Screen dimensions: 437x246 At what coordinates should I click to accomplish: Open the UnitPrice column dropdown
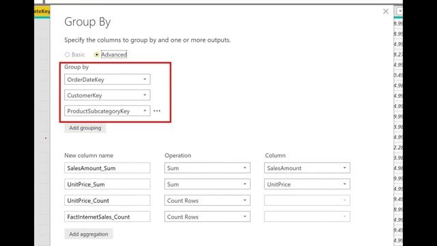(x=307, y=184)
